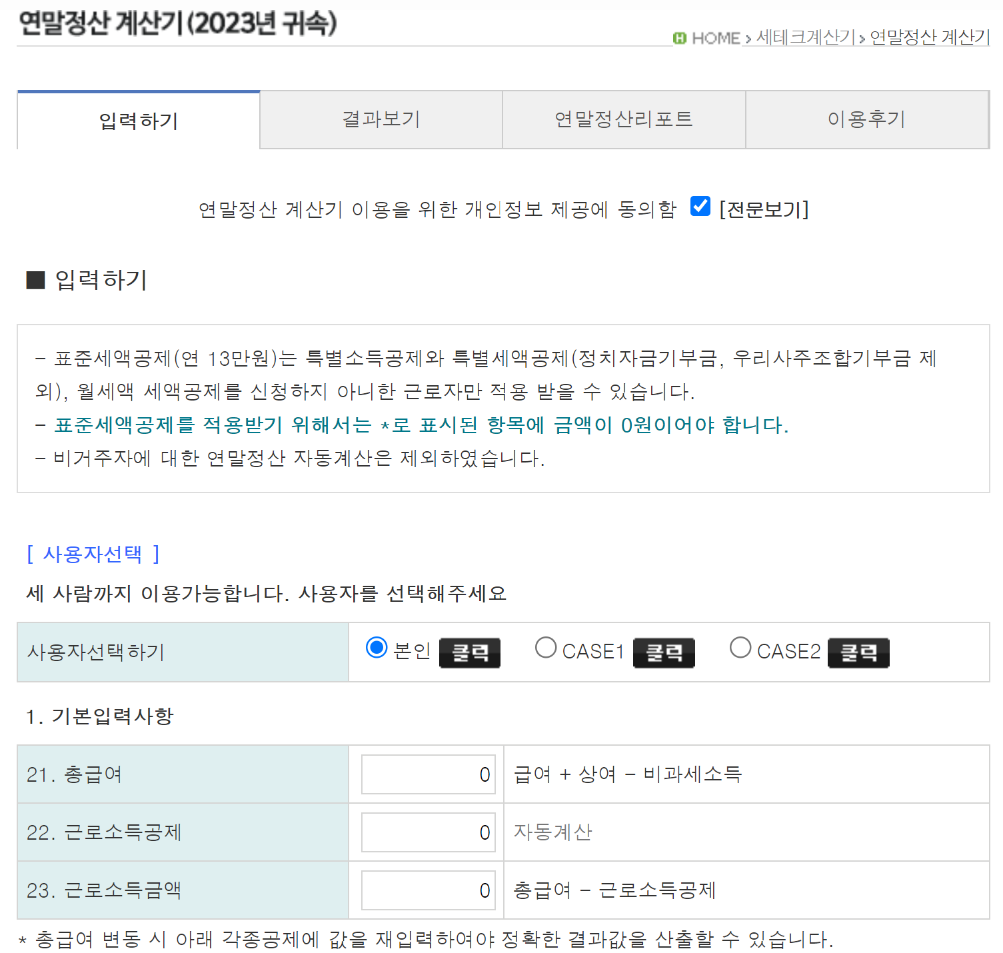The width and height of the screenshot is (1003, 953).
Task: Open the 연말정산리포트 tab
Action: [x=624, y=119]
